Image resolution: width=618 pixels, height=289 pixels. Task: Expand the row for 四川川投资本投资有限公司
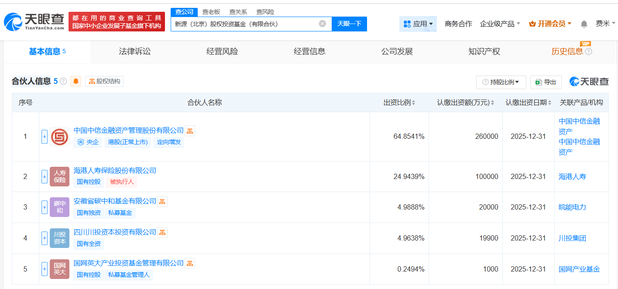point(45,238)
